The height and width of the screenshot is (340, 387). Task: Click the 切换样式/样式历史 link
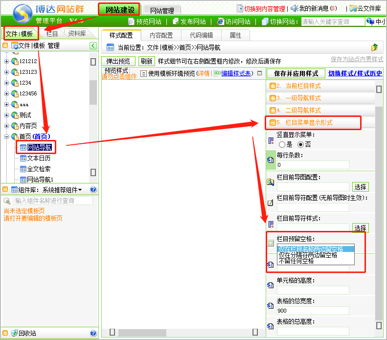(x=355, y=73)
